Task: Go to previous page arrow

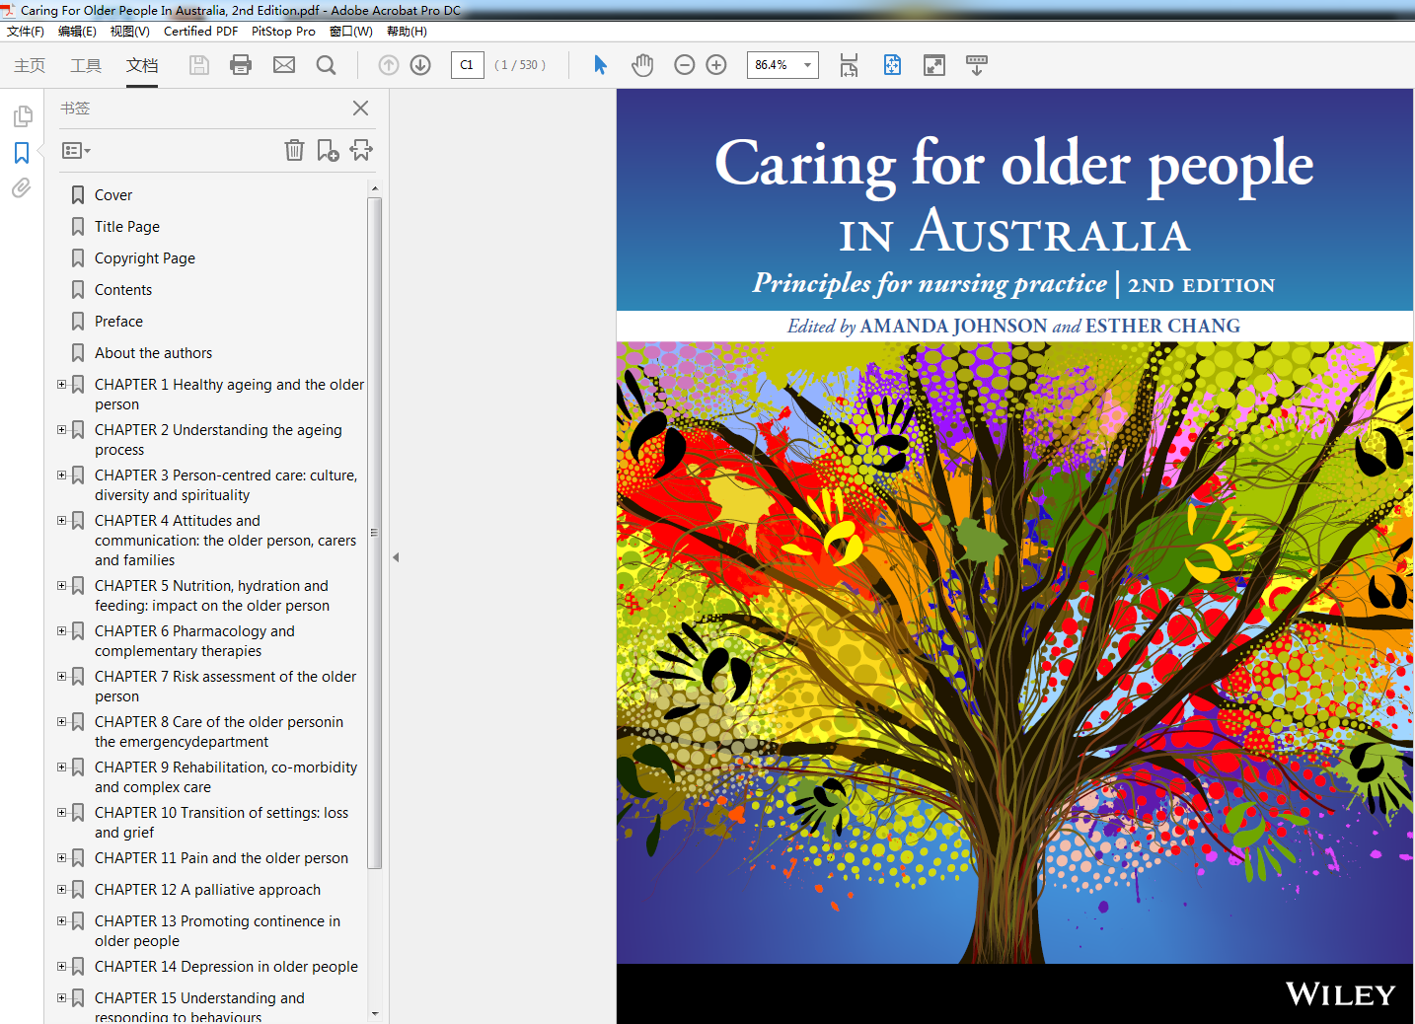Action: 389,65
